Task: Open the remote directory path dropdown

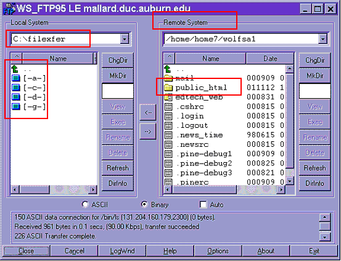Action: click(x=323, y=39)
